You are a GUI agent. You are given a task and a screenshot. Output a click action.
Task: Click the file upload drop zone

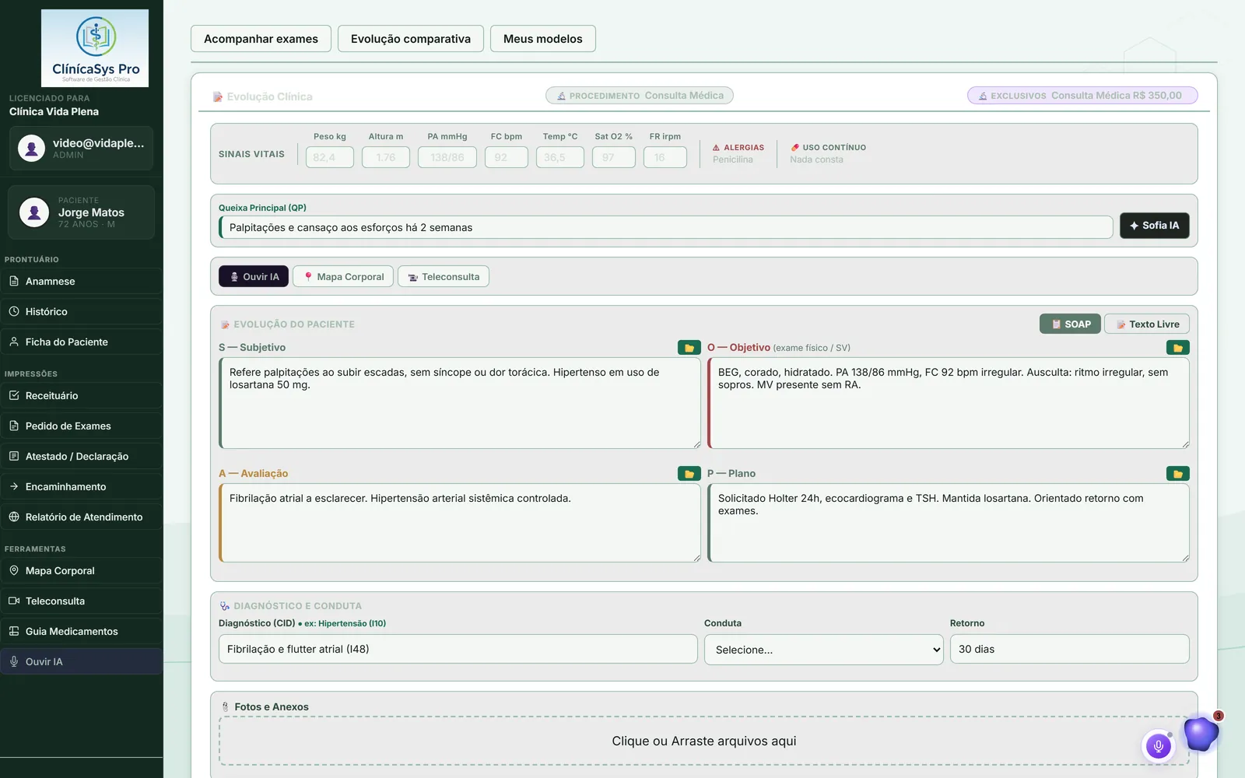tap(704, 741)
